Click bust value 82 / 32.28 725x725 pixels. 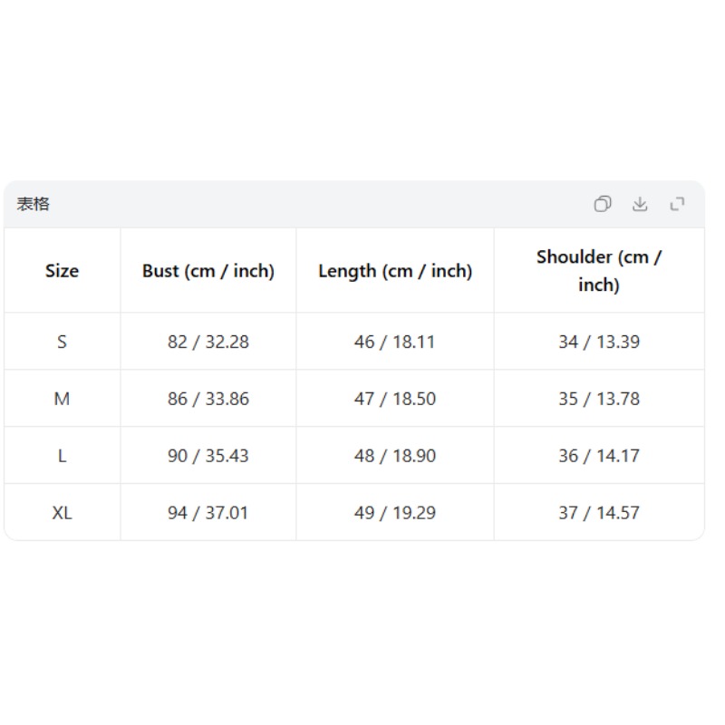pyautogui.click(x=208, y=342)
